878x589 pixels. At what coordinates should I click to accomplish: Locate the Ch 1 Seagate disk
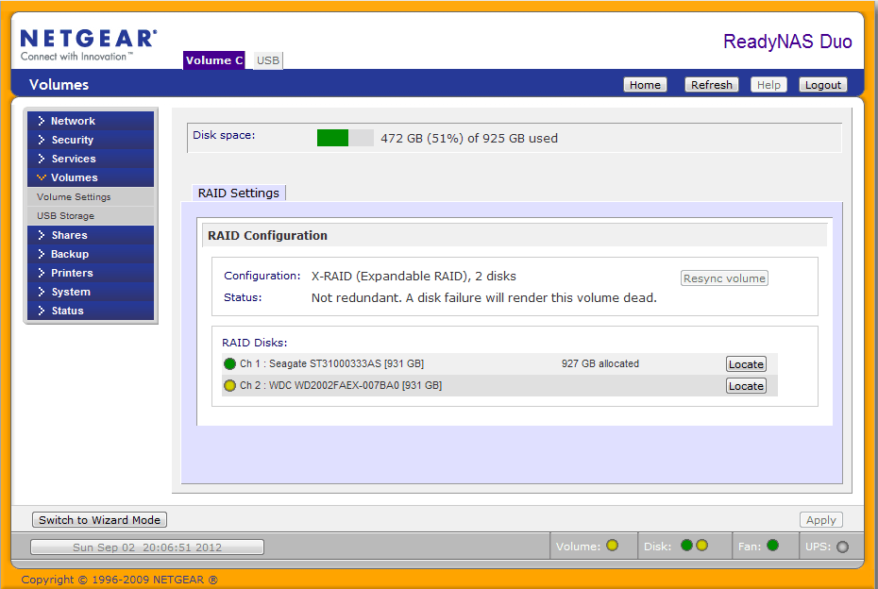tap(746, 364)
